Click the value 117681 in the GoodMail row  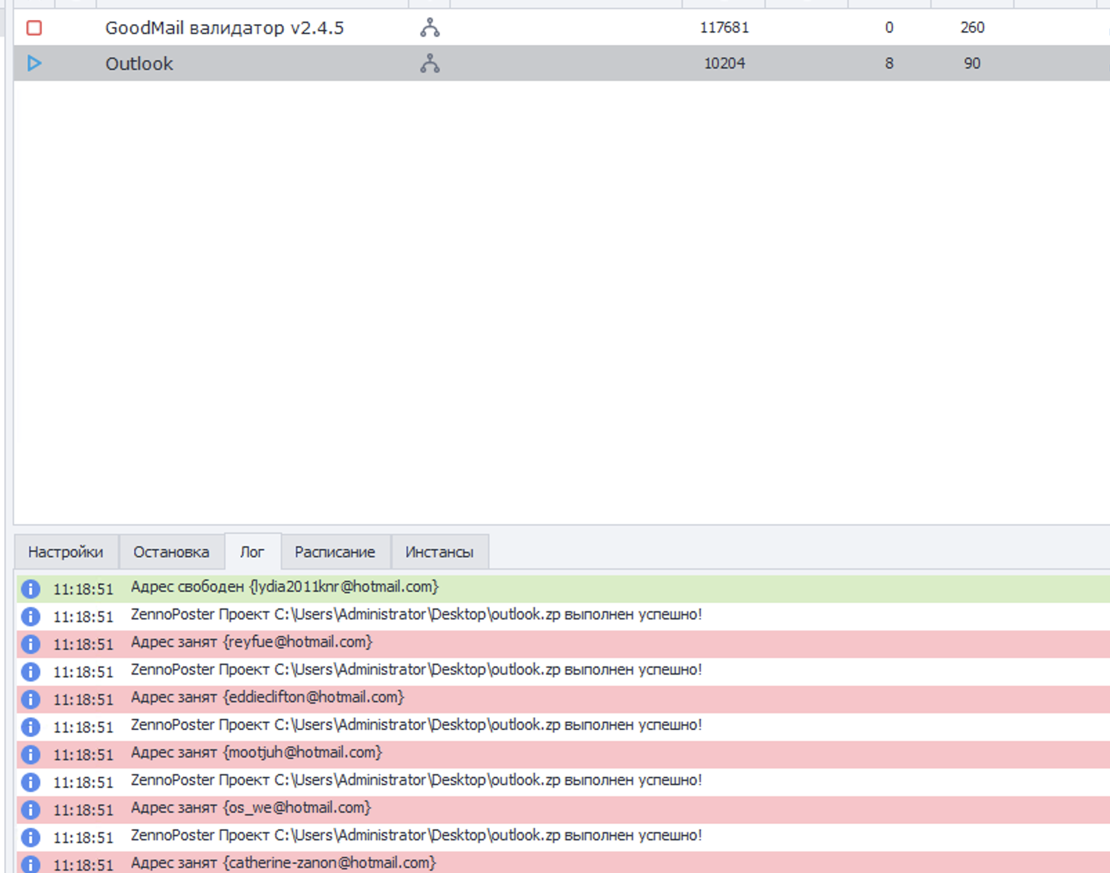coord(724,28)
